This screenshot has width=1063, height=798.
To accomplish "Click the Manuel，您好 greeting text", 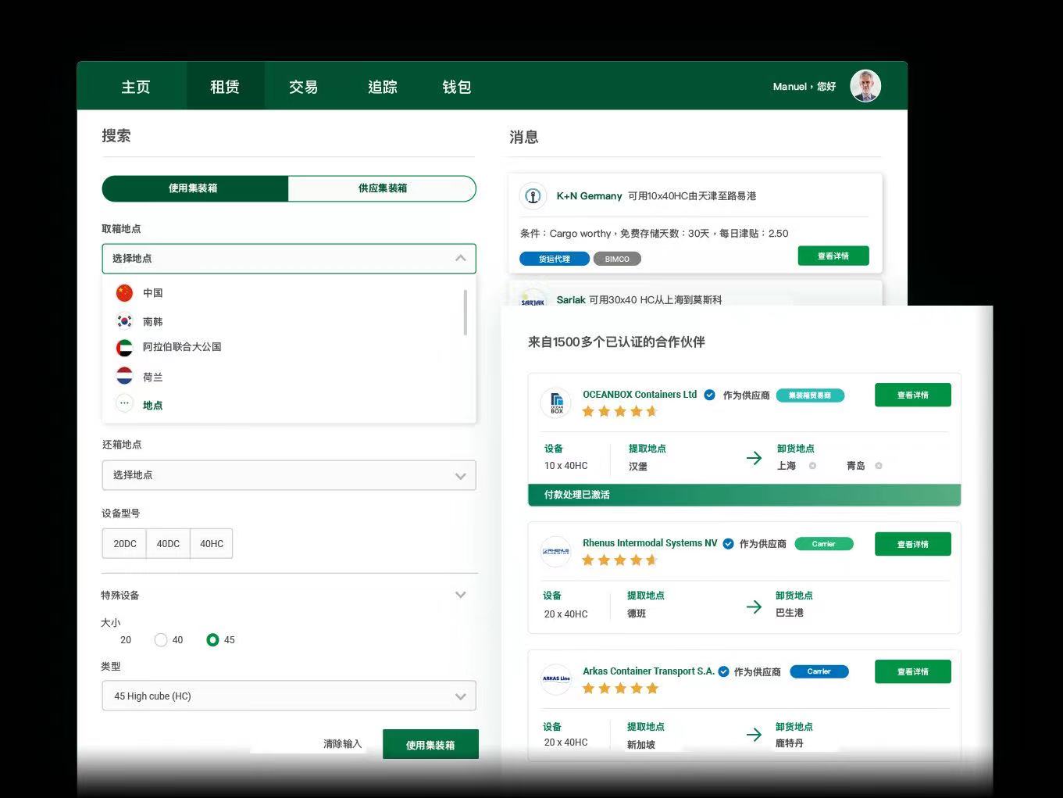I will coord(804,87).
